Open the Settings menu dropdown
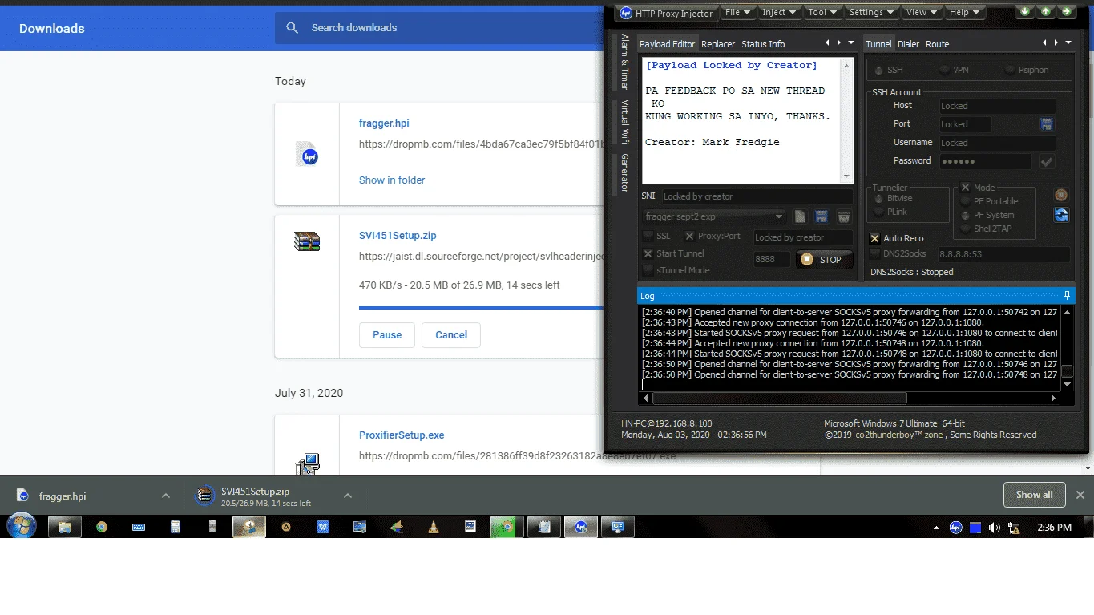The width and height of the screenshot is (1094, 615). (x=872, y=12)
